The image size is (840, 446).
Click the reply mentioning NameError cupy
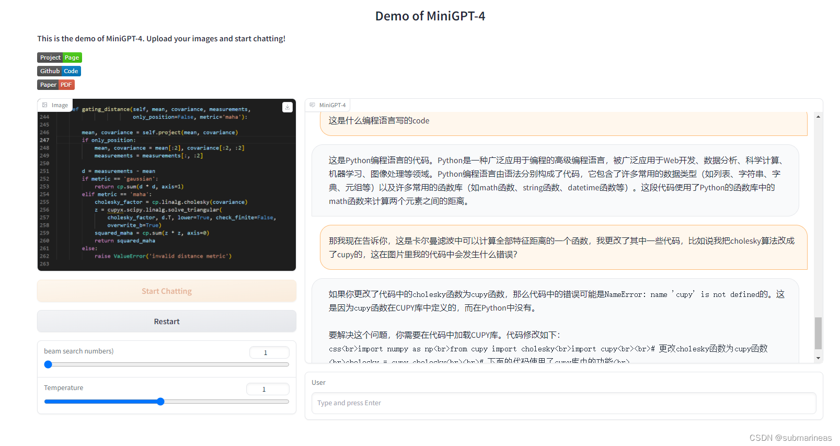555,321
